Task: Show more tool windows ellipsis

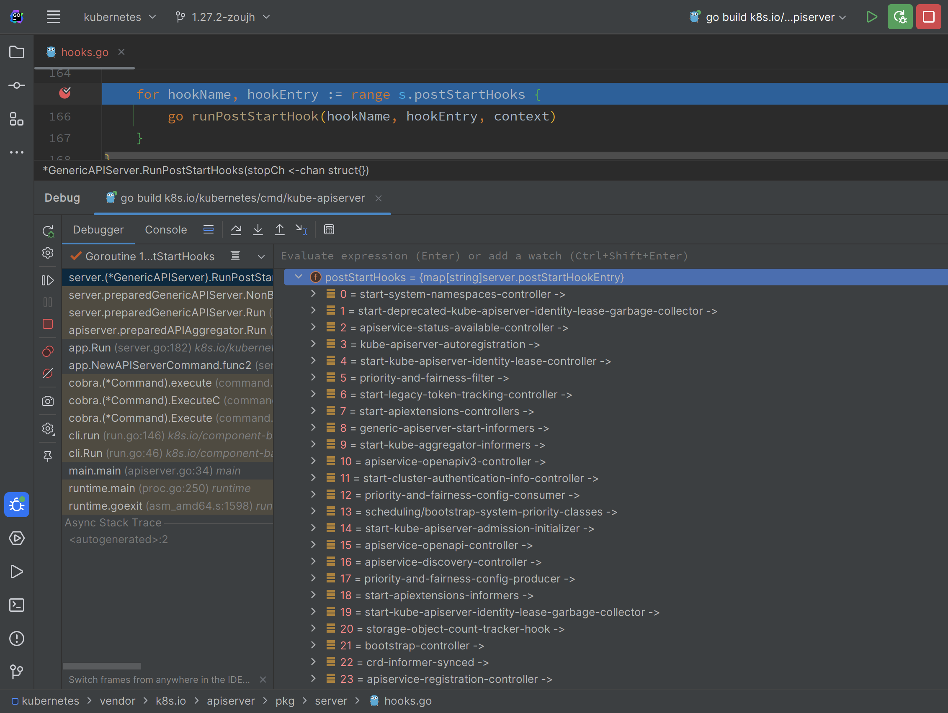Action: [x=17, y=152]
